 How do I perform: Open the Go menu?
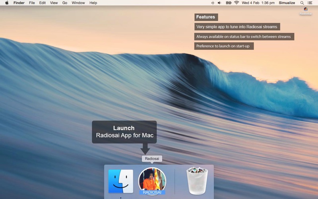(64, 3)
